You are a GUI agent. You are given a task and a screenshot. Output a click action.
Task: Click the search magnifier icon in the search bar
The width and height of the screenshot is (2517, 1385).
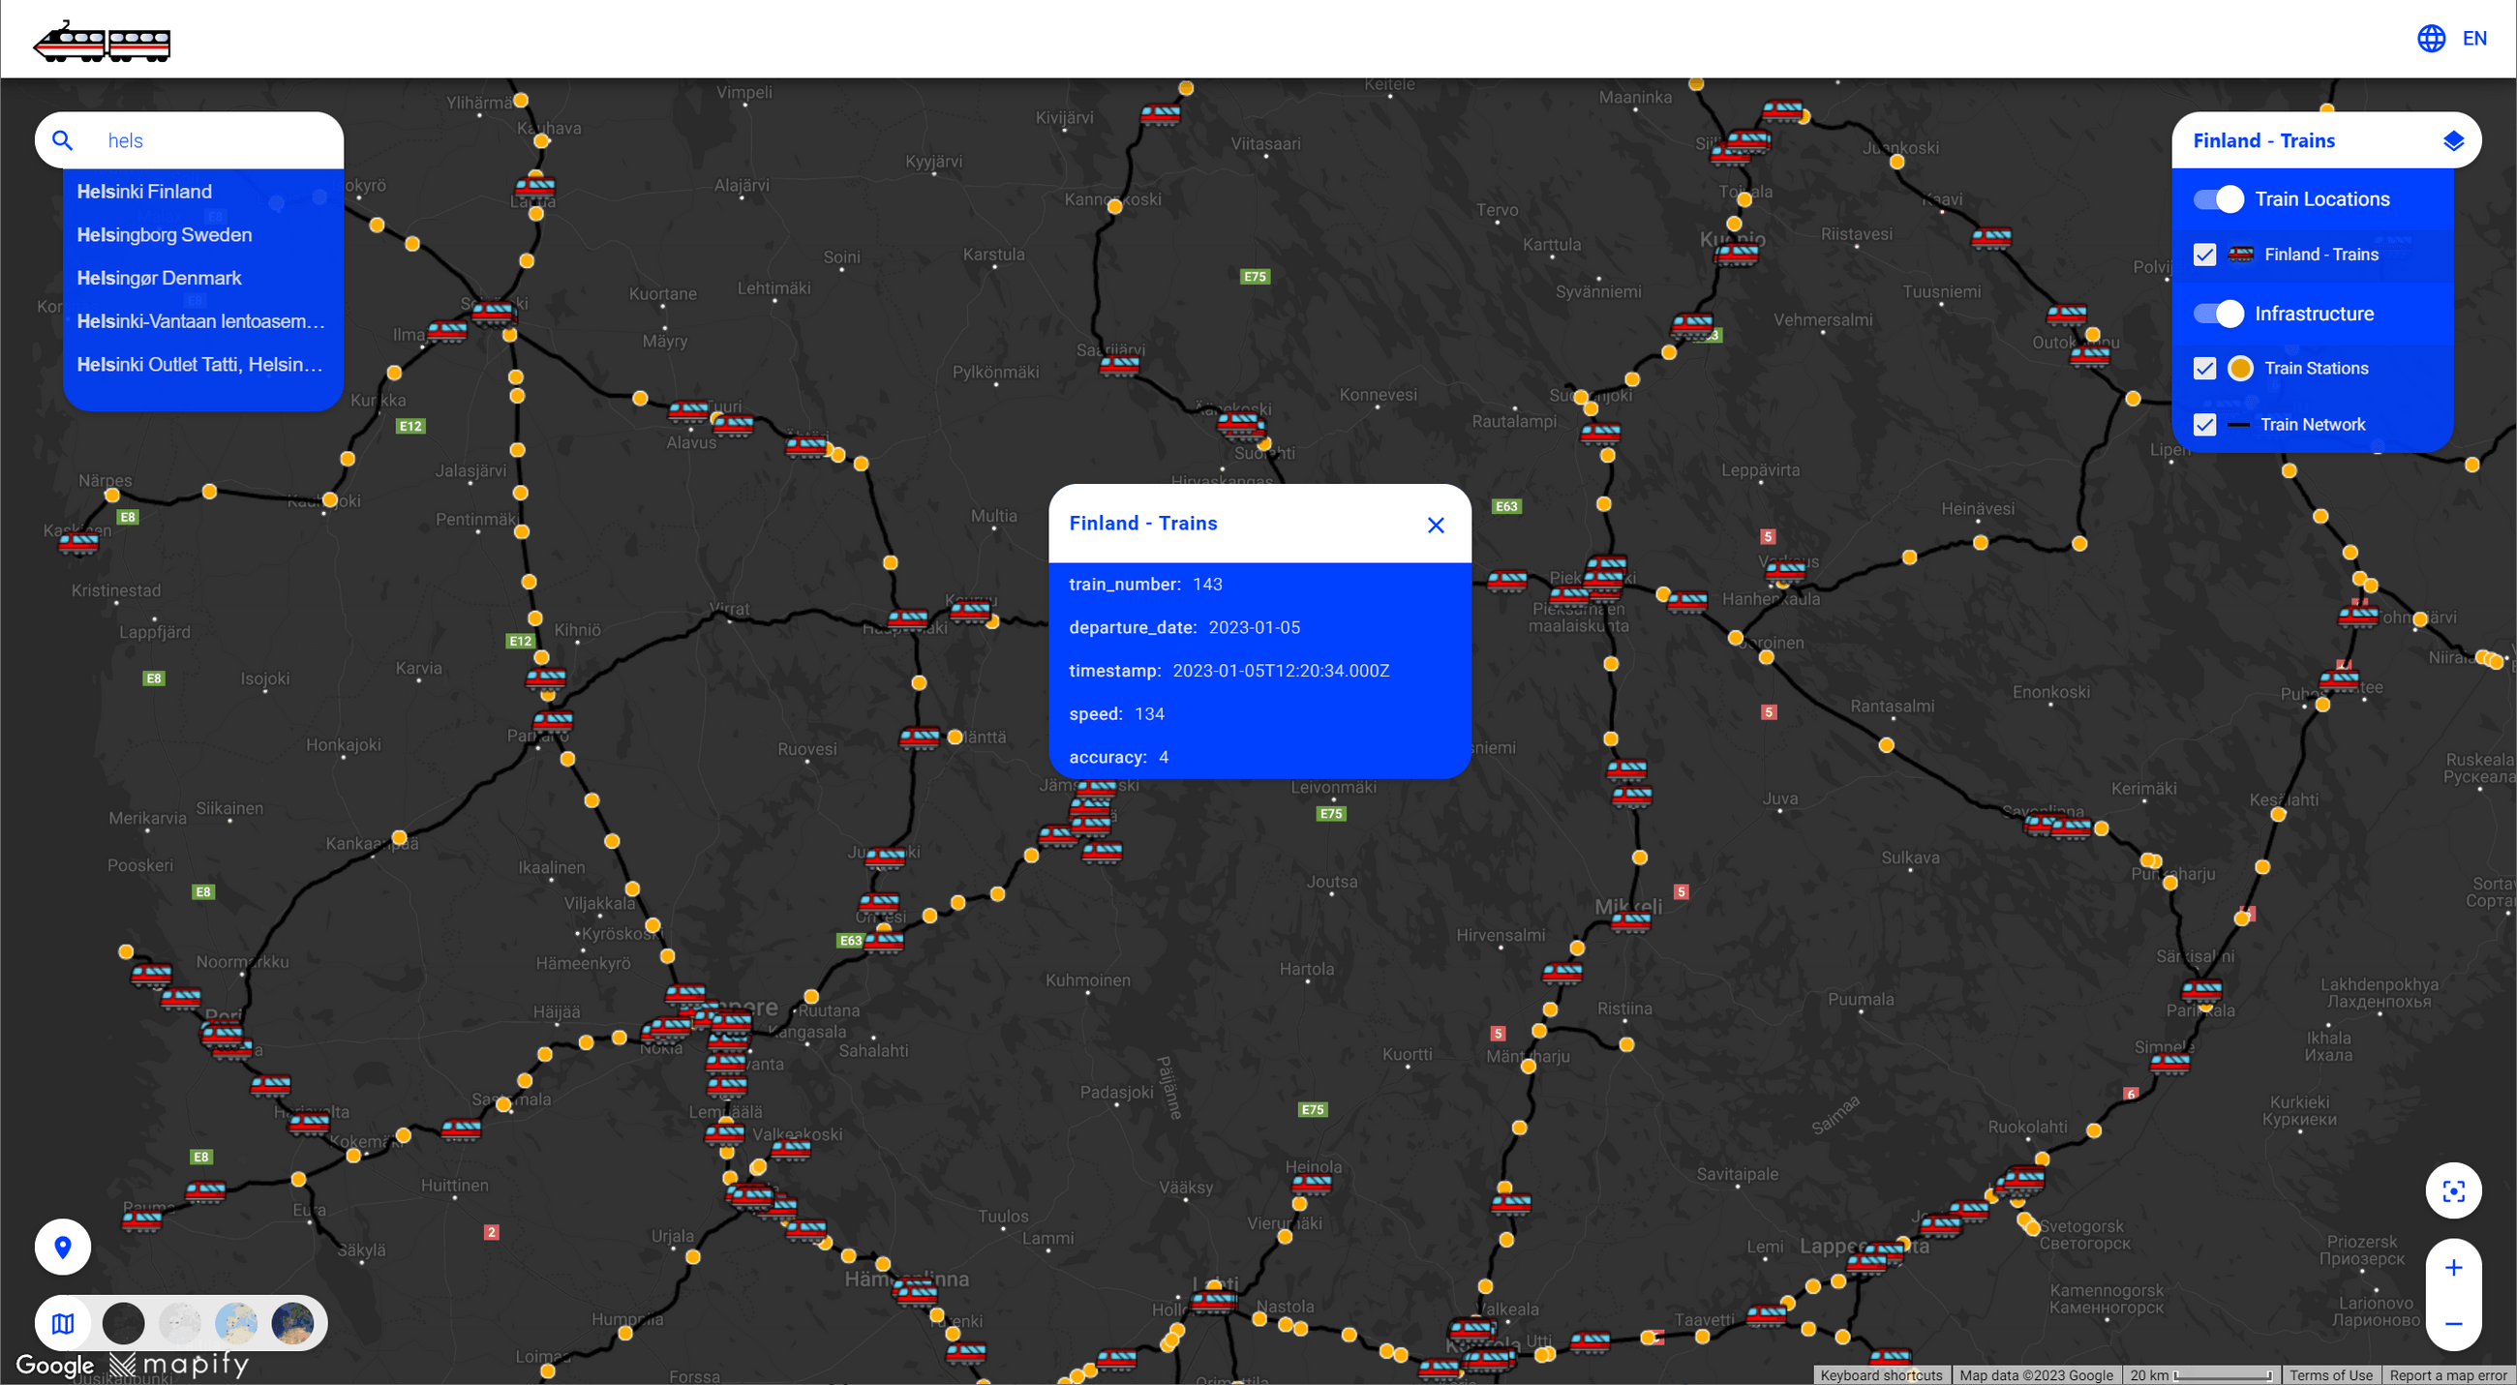62,139
